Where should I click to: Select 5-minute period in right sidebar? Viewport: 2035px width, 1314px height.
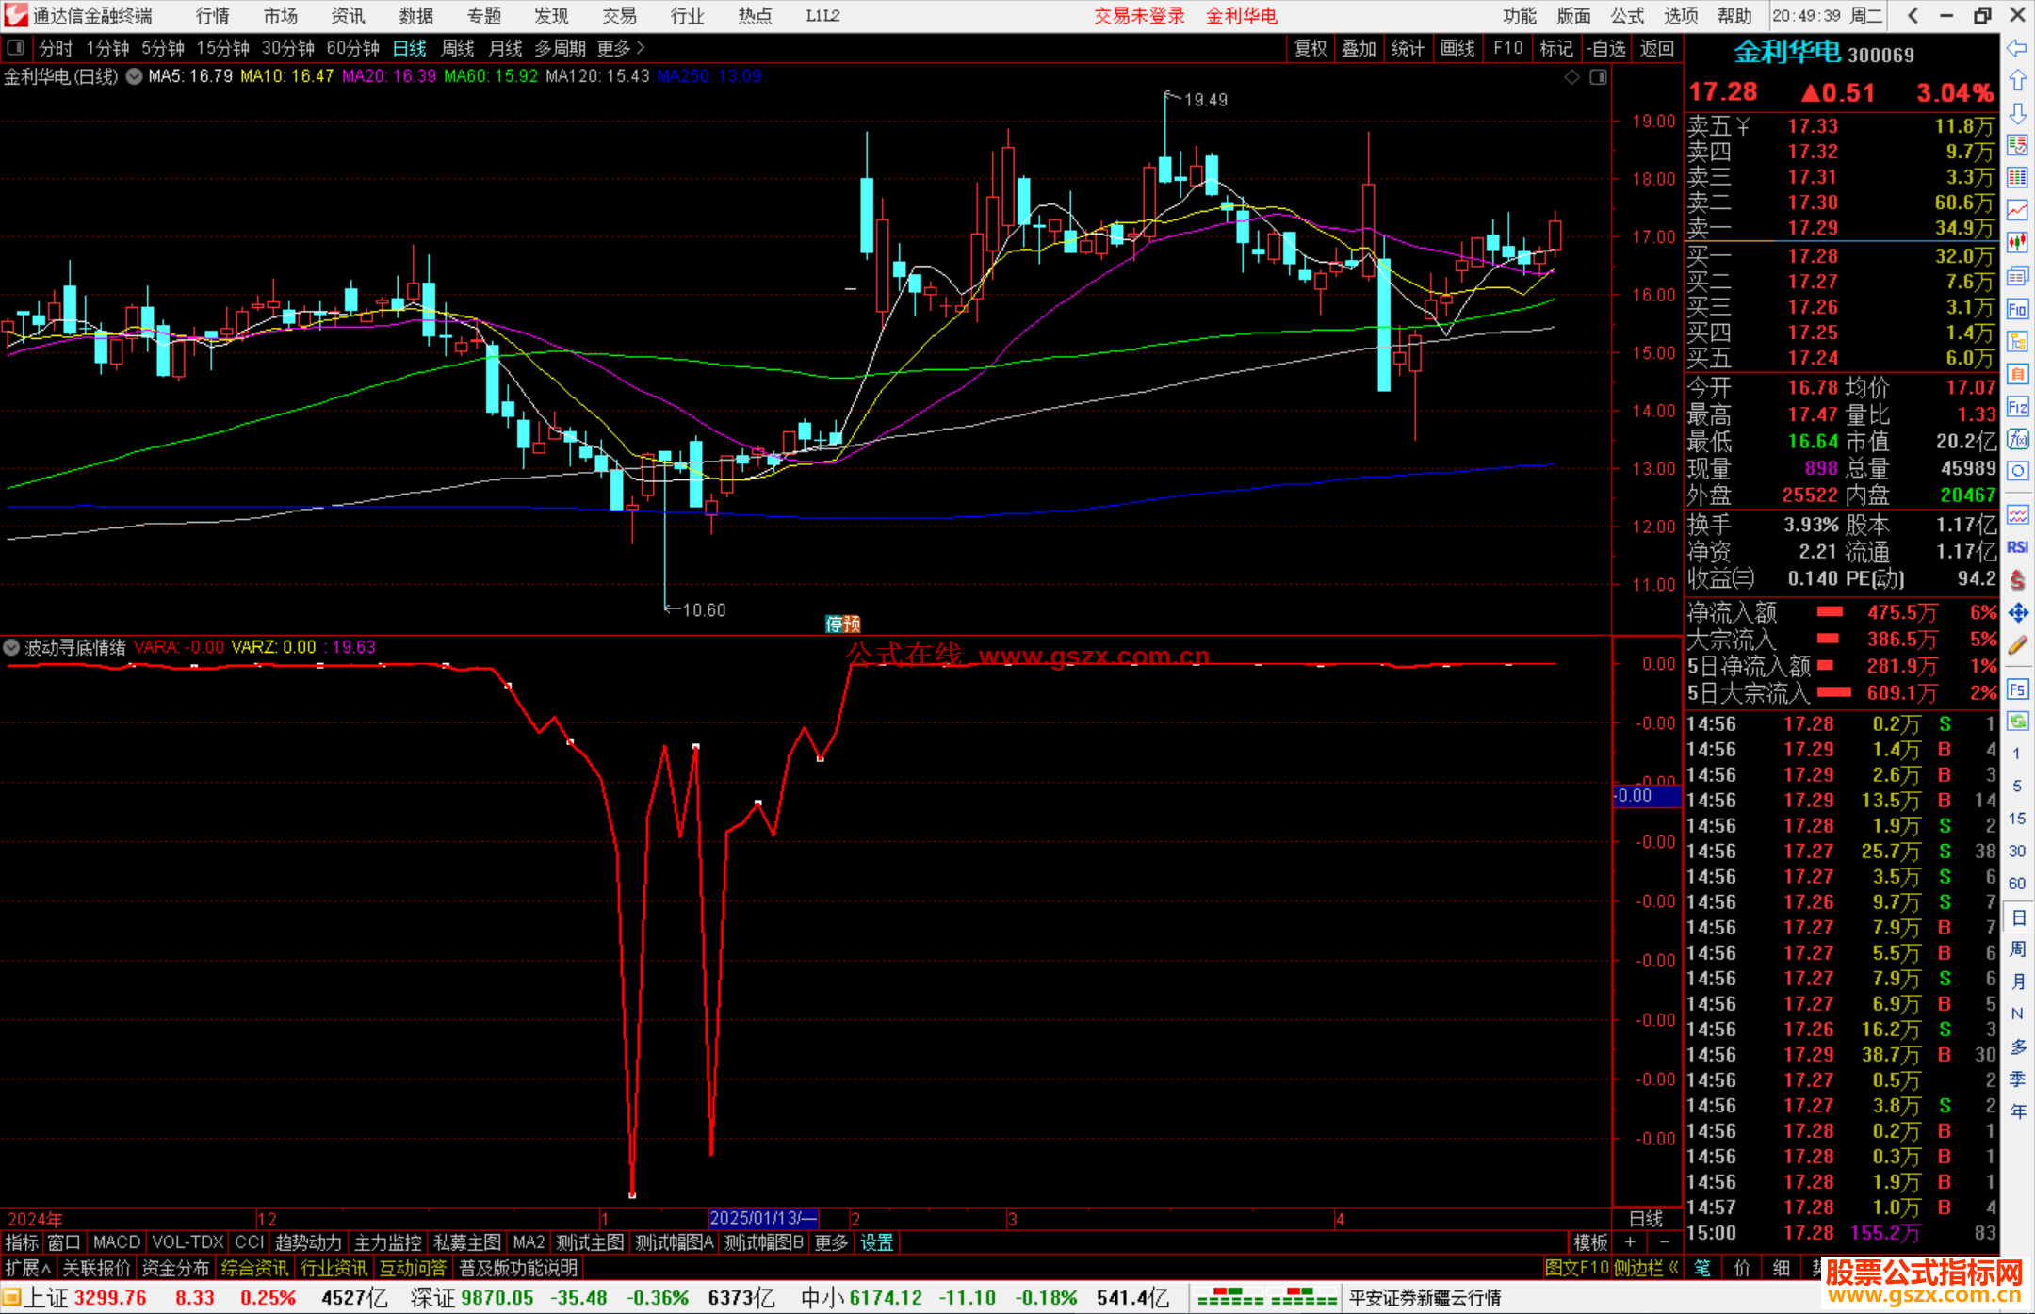(2016, 787)
